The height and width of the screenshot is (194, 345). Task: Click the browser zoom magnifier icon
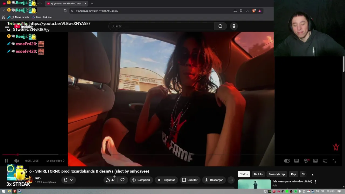tap(241, 11)
